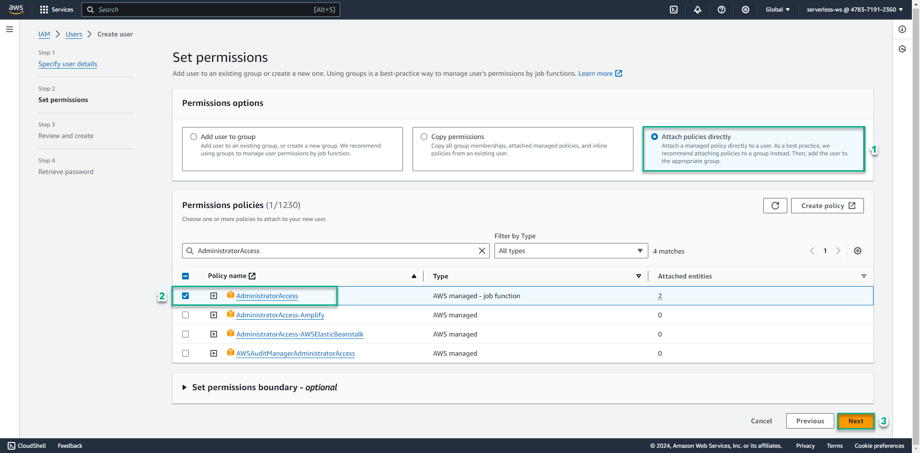Open Cookie preferences in the footer
This screenshot has height=453, width=920.
[x=879, y=446]
